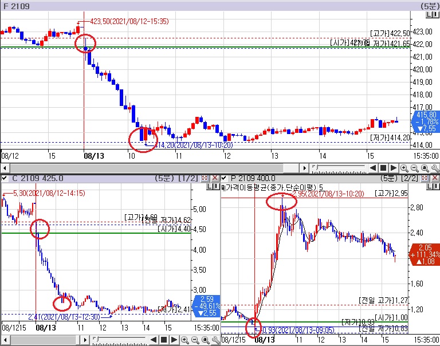Click the C 2109 axis scale-mode button pair
Image resolution: width=440 pixels, height=346 pixels.
tap(213, 187)
